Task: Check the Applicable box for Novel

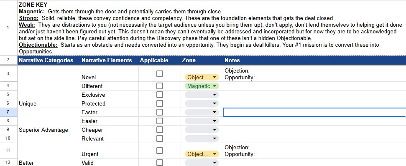Action: click(x=160, y=74)
